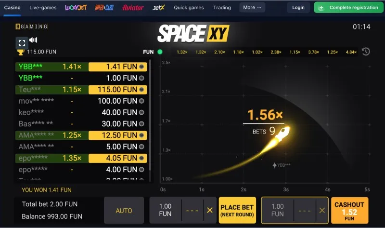Open the Trading tab
The width and height of the screenshot is (385, 228).
[x=222, y=8]
